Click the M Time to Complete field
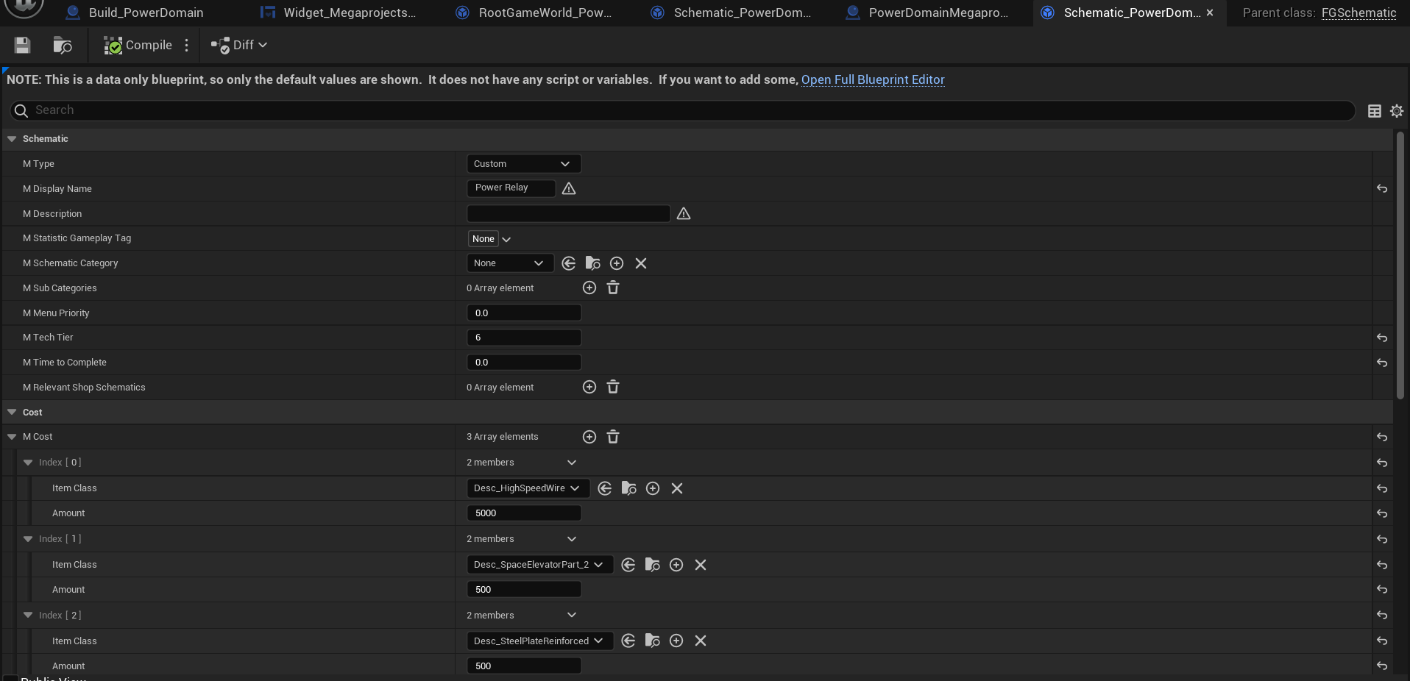 (x=524, y=363)
